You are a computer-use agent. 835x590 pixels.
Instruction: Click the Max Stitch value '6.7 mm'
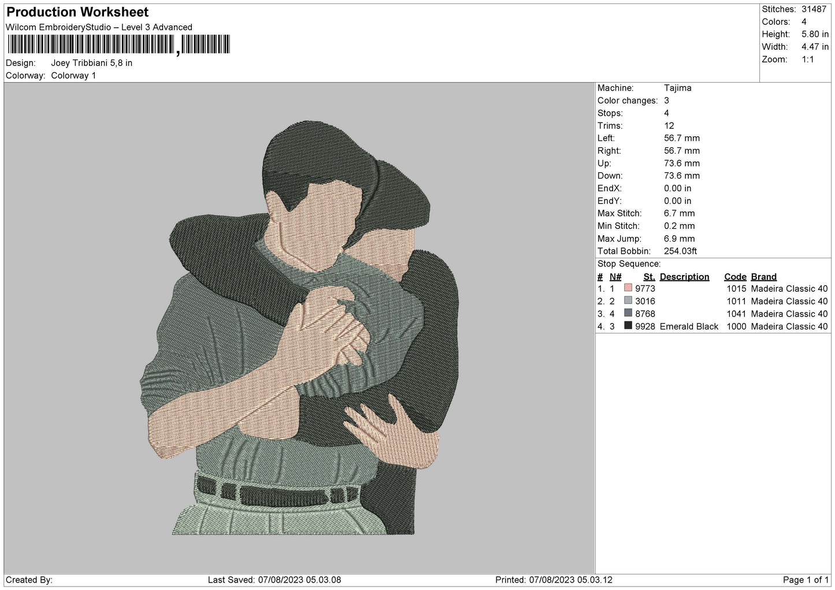click(680, 213)
